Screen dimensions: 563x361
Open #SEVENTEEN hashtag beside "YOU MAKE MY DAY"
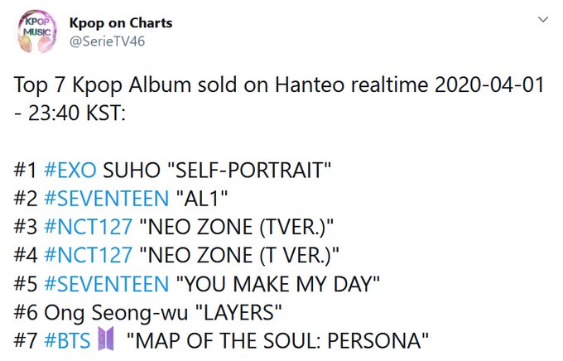(106, 284)
